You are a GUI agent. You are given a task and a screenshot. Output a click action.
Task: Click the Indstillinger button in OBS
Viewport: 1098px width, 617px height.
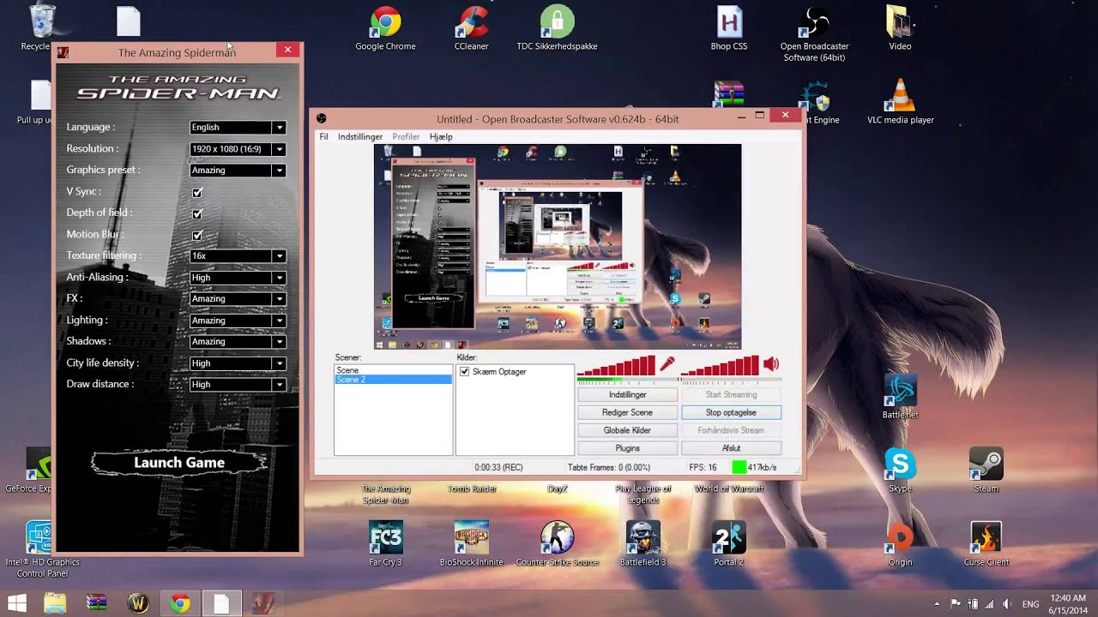click(627, 395)
